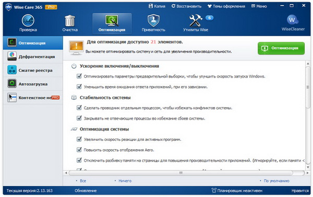The width and height of the screenshot is (313, 197).
Task: Toggle checkbox for optimizing prefetch parameters
Action: coord(79,76)
